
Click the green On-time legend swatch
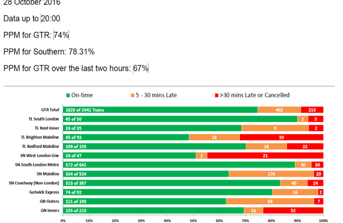pyautogui.click(x=68, y=95)
